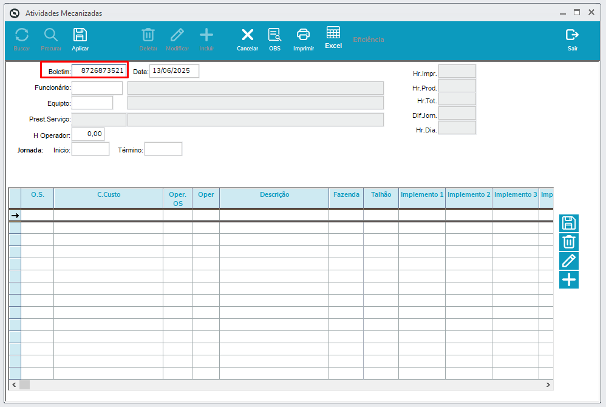Click the horizontal scrollbar left arrow

point(14,385)
